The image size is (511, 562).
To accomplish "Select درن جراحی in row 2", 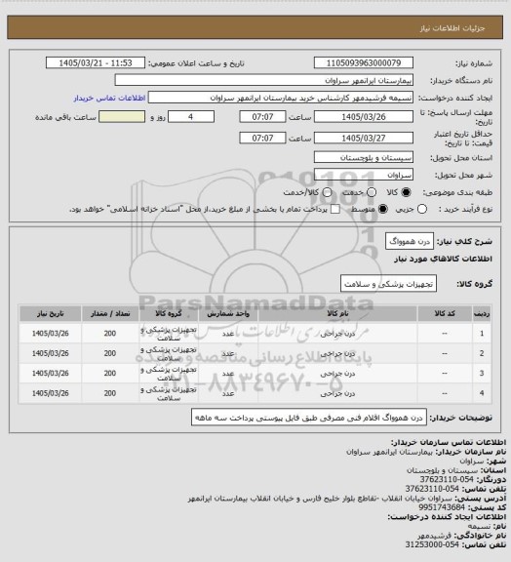I will click(337, 354).
